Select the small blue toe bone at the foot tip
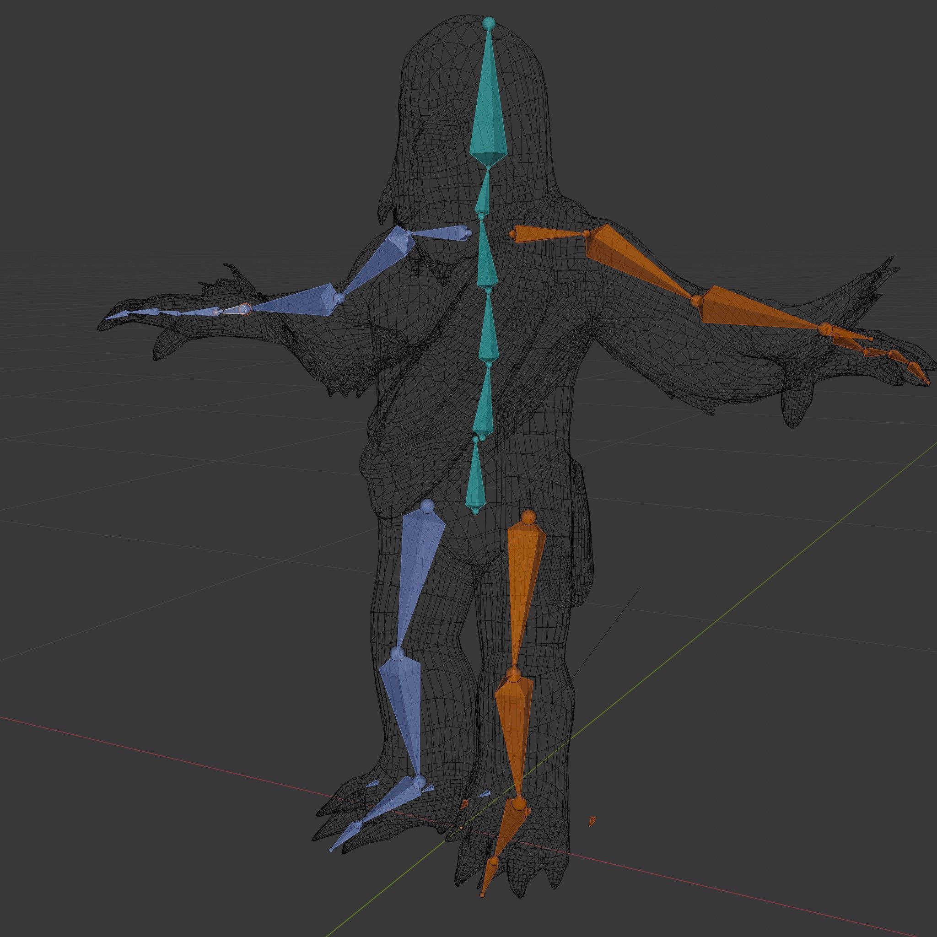This screenshot has width=937, height=937. coord(345,835)
